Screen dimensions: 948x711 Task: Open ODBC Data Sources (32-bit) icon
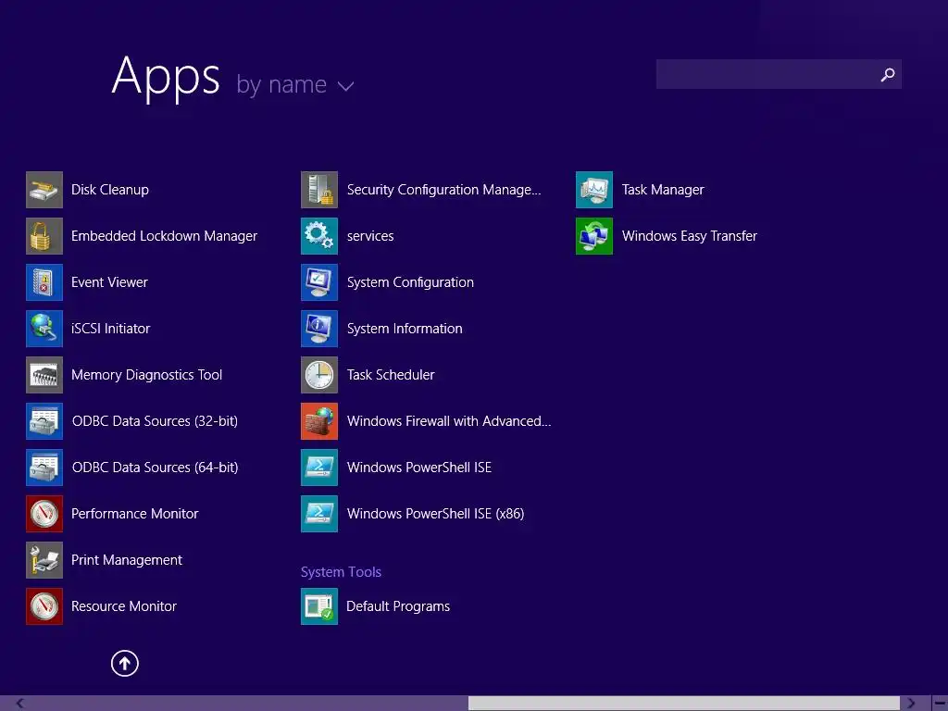(x=44, y=421)
